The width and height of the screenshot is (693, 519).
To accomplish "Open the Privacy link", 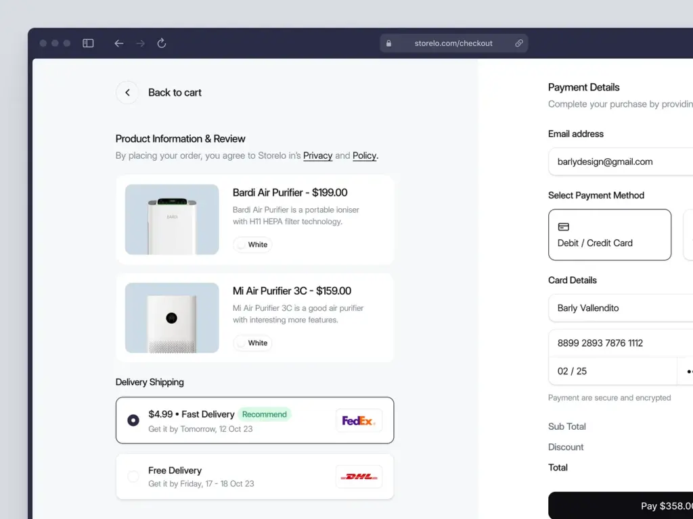I will tap(317, 155).
